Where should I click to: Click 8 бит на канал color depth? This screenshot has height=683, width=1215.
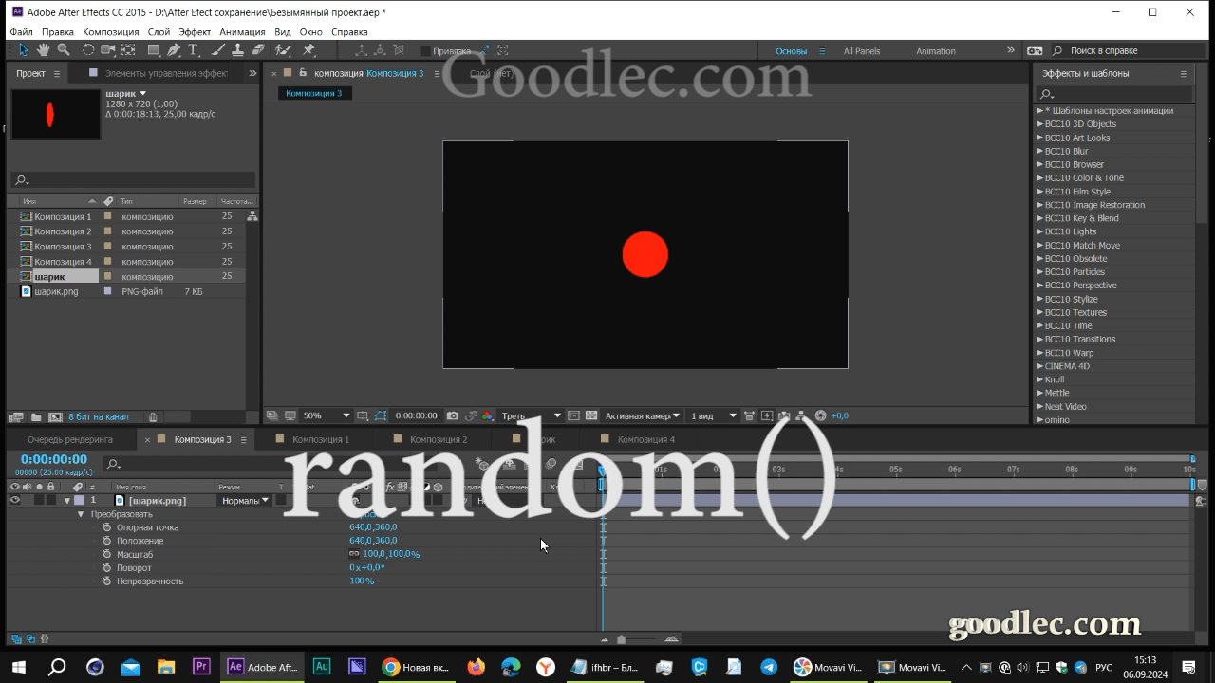pyautogui.click(x=99, y=416)
